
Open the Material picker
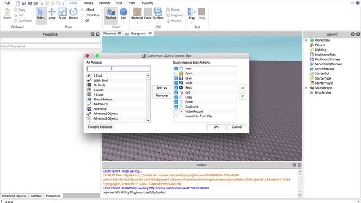137,14
